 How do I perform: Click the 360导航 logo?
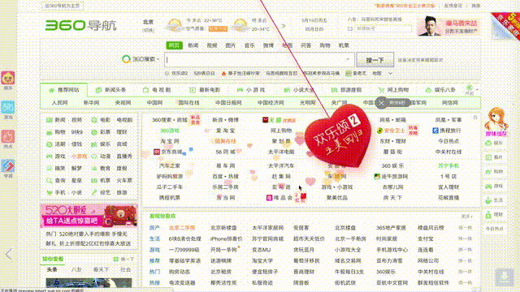80,25
